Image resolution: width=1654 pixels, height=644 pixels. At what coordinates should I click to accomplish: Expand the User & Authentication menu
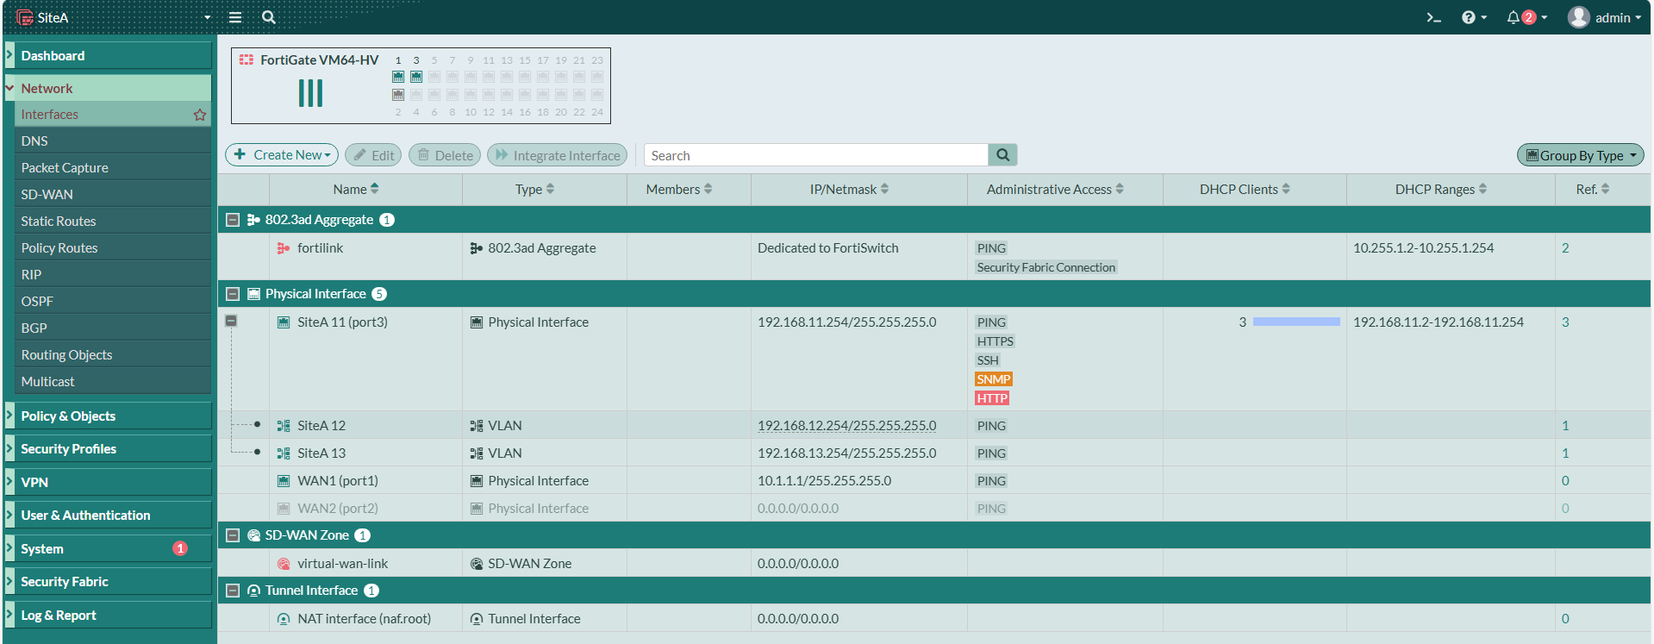108,516
